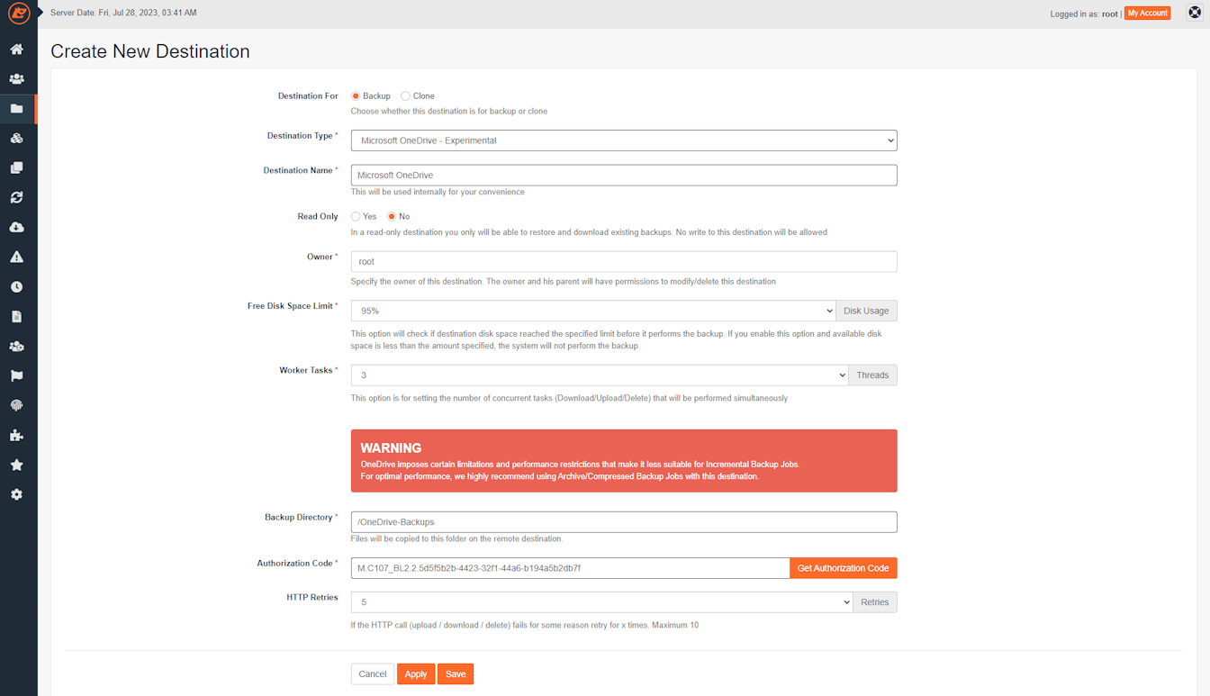This screenshot has width=1210, height=696.
Task: Open the cubes icon in sidebar
Action: click(16, 139)
